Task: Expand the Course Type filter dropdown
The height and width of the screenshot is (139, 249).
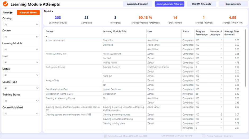Action: click(x=21, y=88)
